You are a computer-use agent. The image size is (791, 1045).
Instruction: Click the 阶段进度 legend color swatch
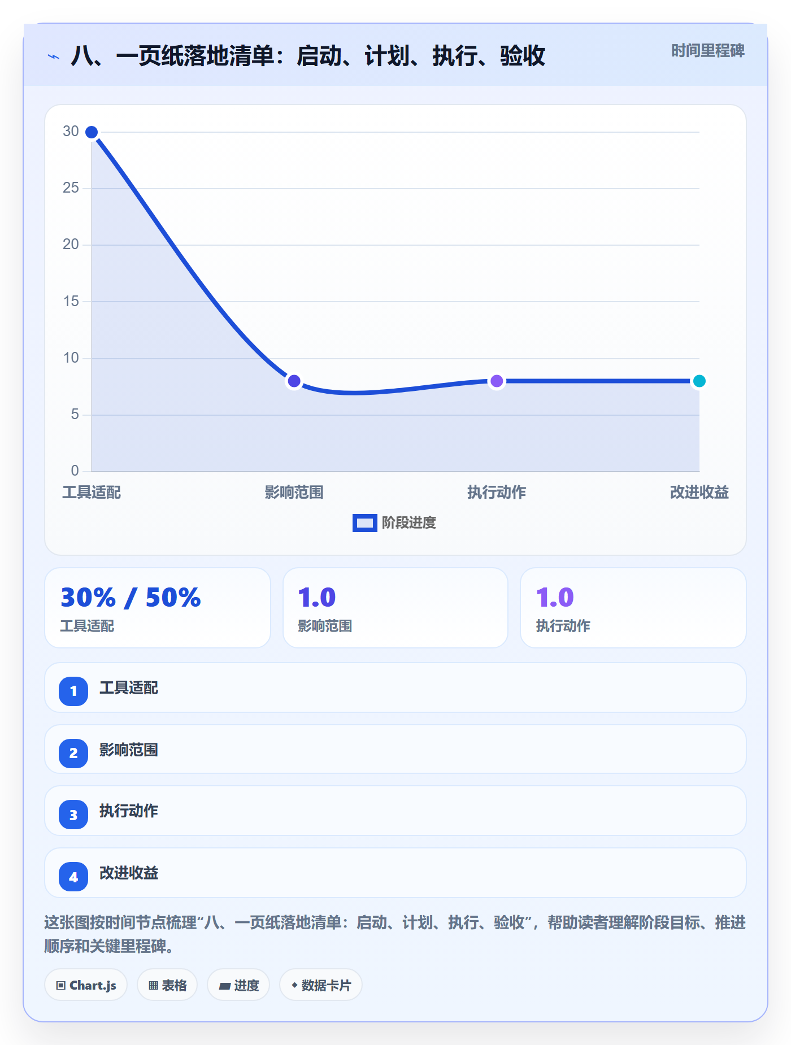(365, 523)
